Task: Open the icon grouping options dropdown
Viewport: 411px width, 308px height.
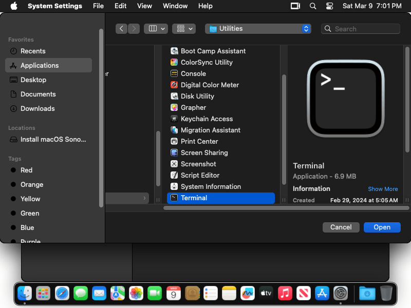Action: click(x=184, y=29)
